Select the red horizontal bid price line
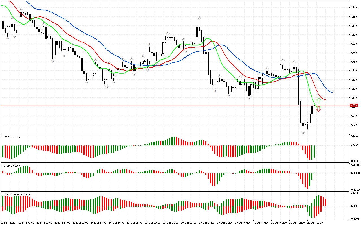This screenshot has width=361, height=226. click(169, 105)
